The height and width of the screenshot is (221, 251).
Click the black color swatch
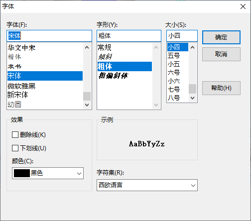point(22,173)
